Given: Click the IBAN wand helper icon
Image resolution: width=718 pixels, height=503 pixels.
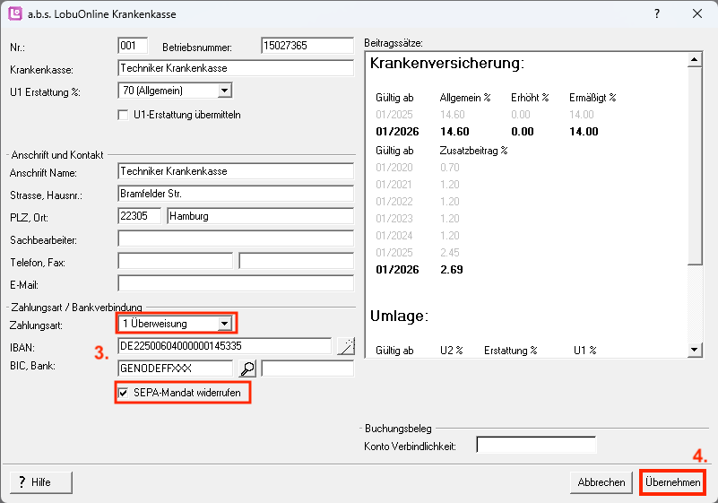Looking at the screenshot, I should pyautogui.click(x=345, y=347).
